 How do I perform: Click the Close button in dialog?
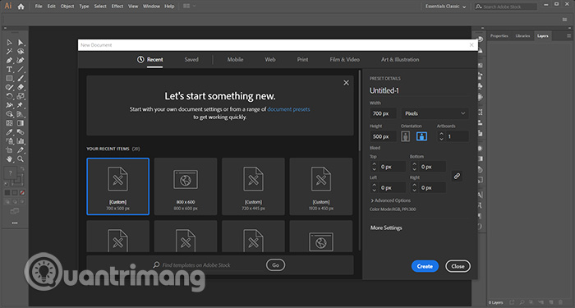point(458,266)
